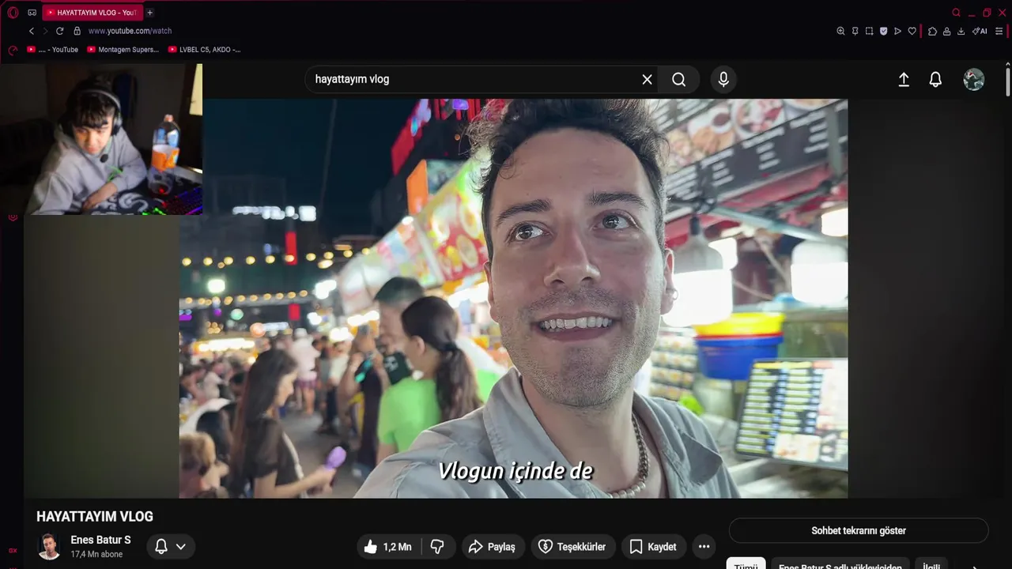Open browser zoom magnifier in address bar
The image size is (1012, 569).
(840, 31)
